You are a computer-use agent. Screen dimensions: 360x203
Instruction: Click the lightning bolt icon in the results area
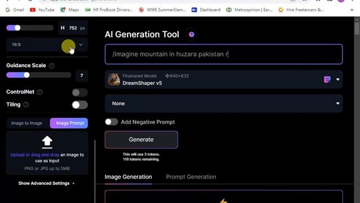tap(224, 201)
